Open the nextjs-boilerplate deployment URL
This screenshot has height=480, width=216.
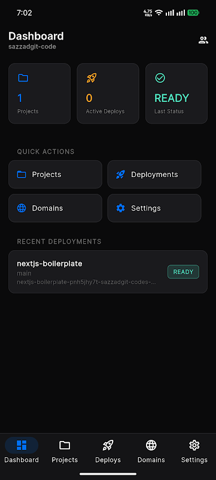coord(86,282)
